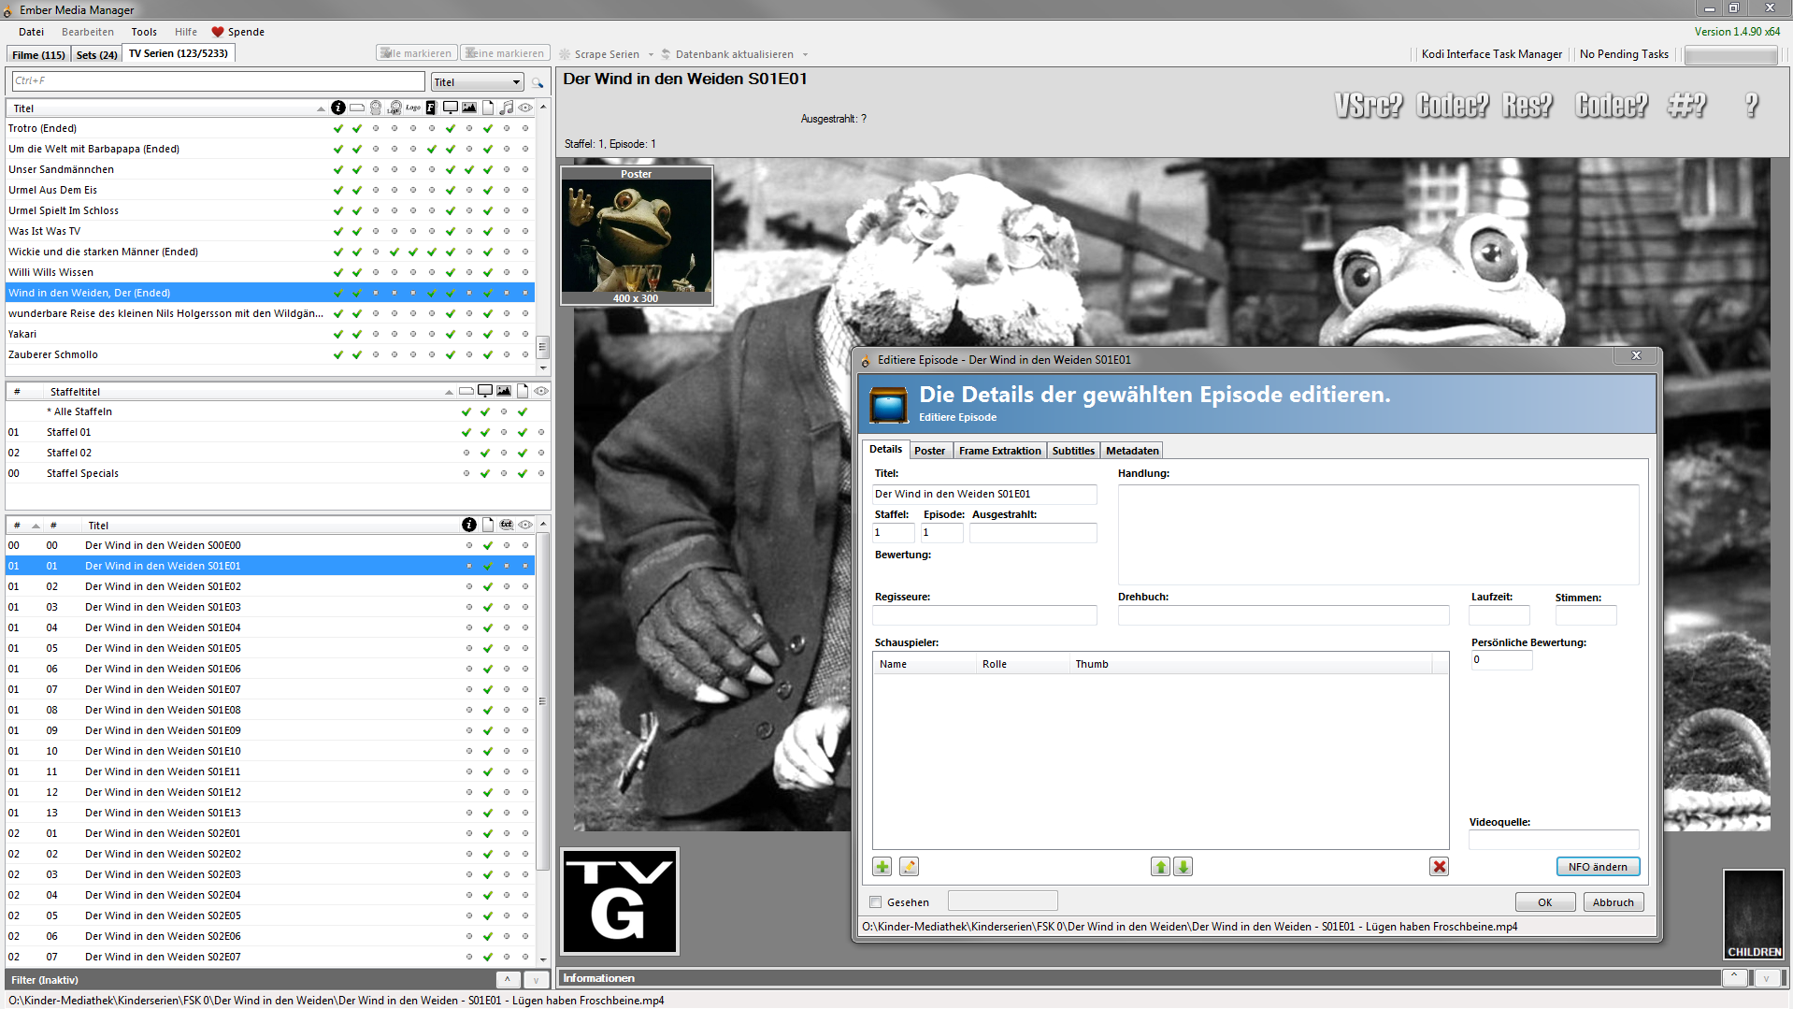Viewport: 1793px width, 1009px height.
Task: Click Scrape Serien button
Action: point(599,54)
